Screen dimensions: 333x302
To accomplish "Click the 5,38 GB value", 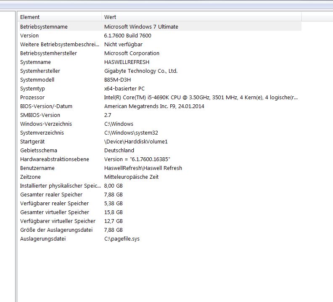I will pos(114,204).
